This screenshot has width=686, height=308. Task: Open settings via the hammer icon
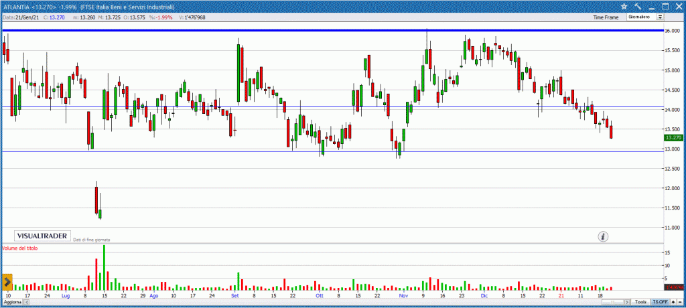[638, 6]
